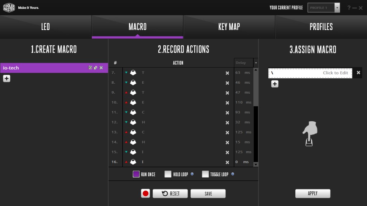This screenshot has height=206, width=367.
Task: Start recording with the red record button
Action: point(146,193)
